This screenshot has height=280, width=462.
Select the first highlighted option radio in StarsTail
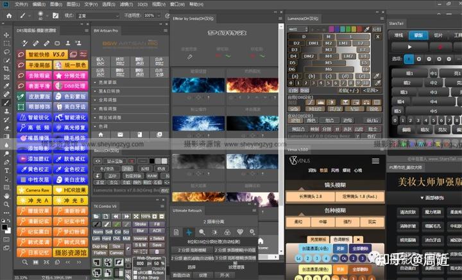click(409, 59)
